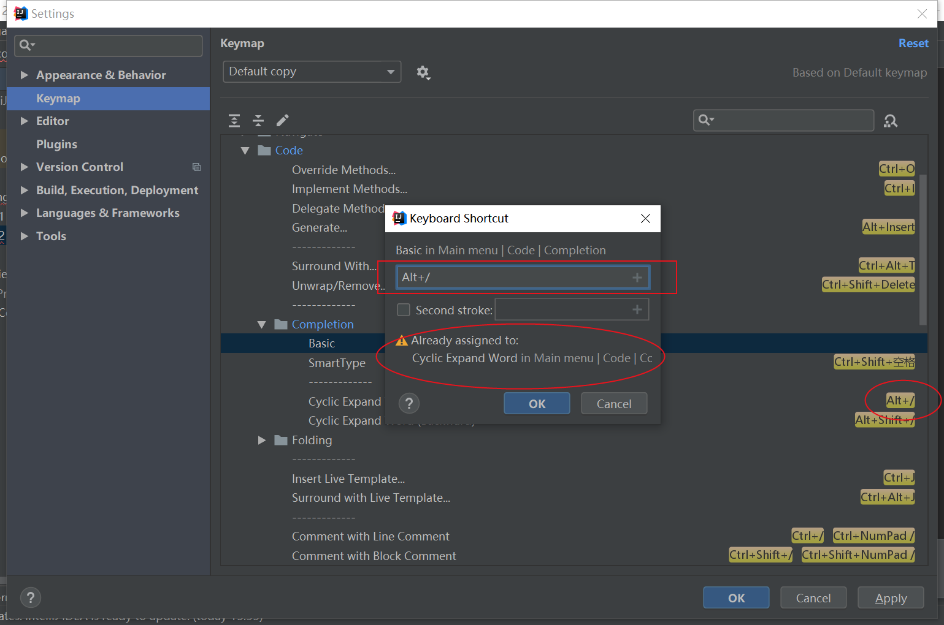Click the keymap gear settings icon
This screenshot has height=625, width=944.
(x=423, y=72)
